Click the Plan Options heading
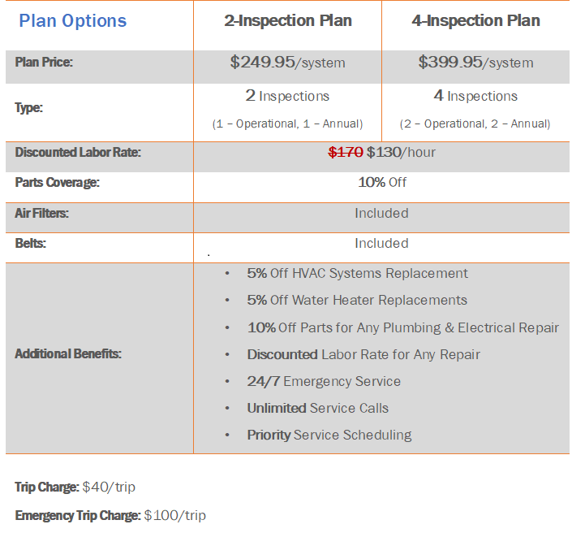 [72, 21]
